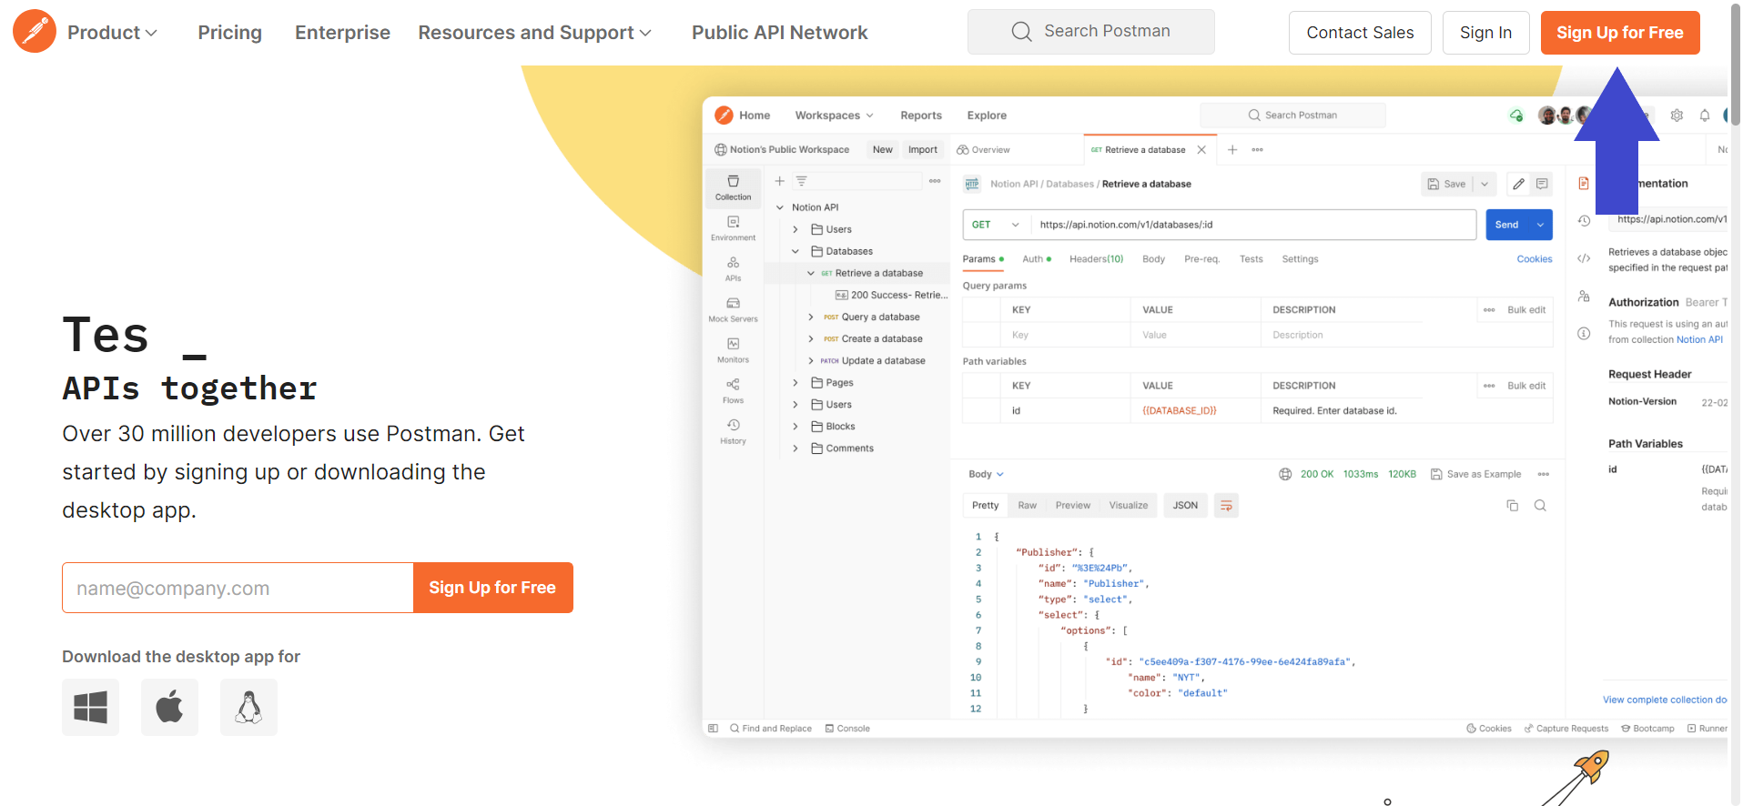Screen dimensions: 1743x806
Task: Open Console in the app footer
Action: [x=847, y=729]
